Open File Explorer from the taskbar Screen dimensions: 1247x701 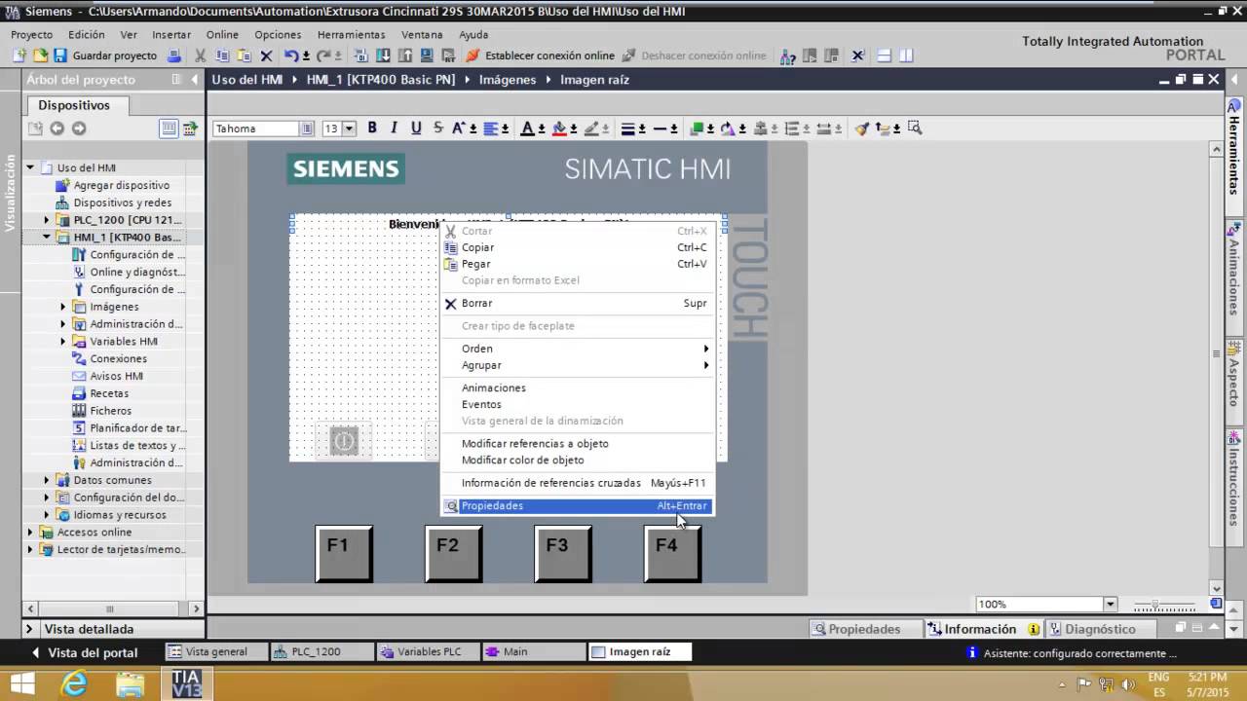pyautogui.click(x=130, y=683)
